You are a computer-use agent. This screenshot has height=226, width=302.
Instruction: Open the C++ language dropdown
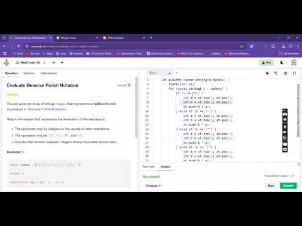coord(160,73)
